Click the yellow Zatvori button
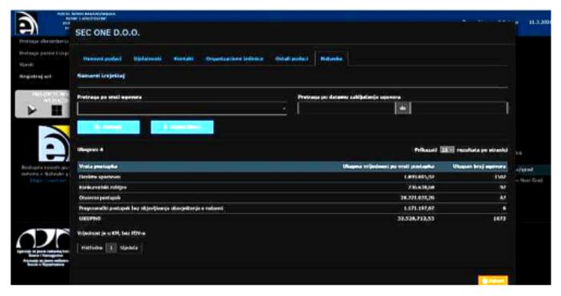This screenshot has height=296, width=561. (493, 281)
